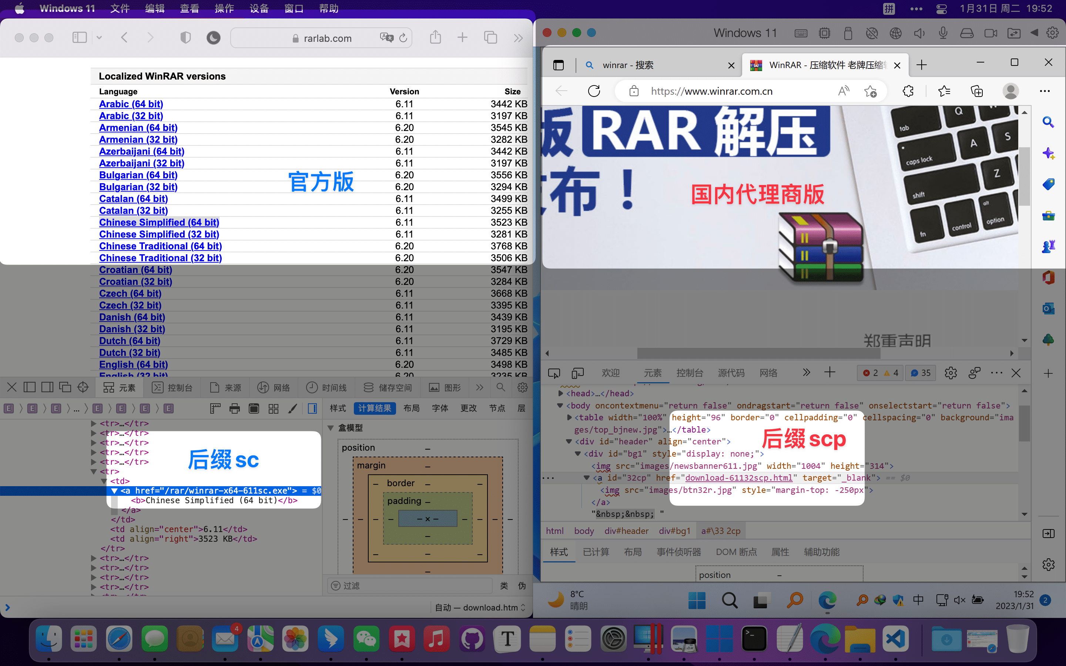Open Safari devtools settings gear
This screenshot has height=666, width=1066.
(522, 387)
